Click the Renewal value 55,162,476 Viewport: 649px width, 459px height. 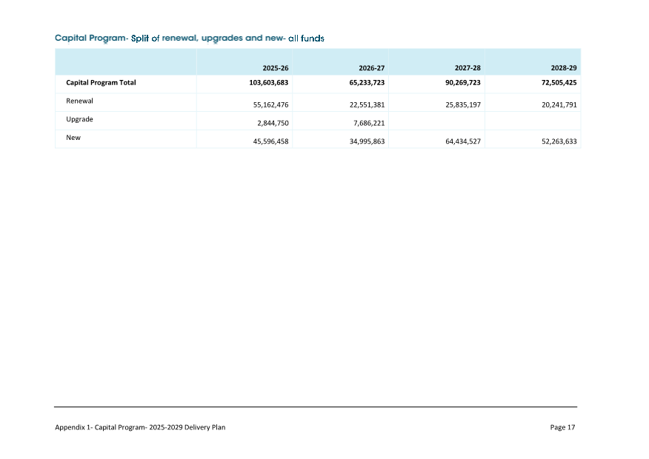point(270,105)
